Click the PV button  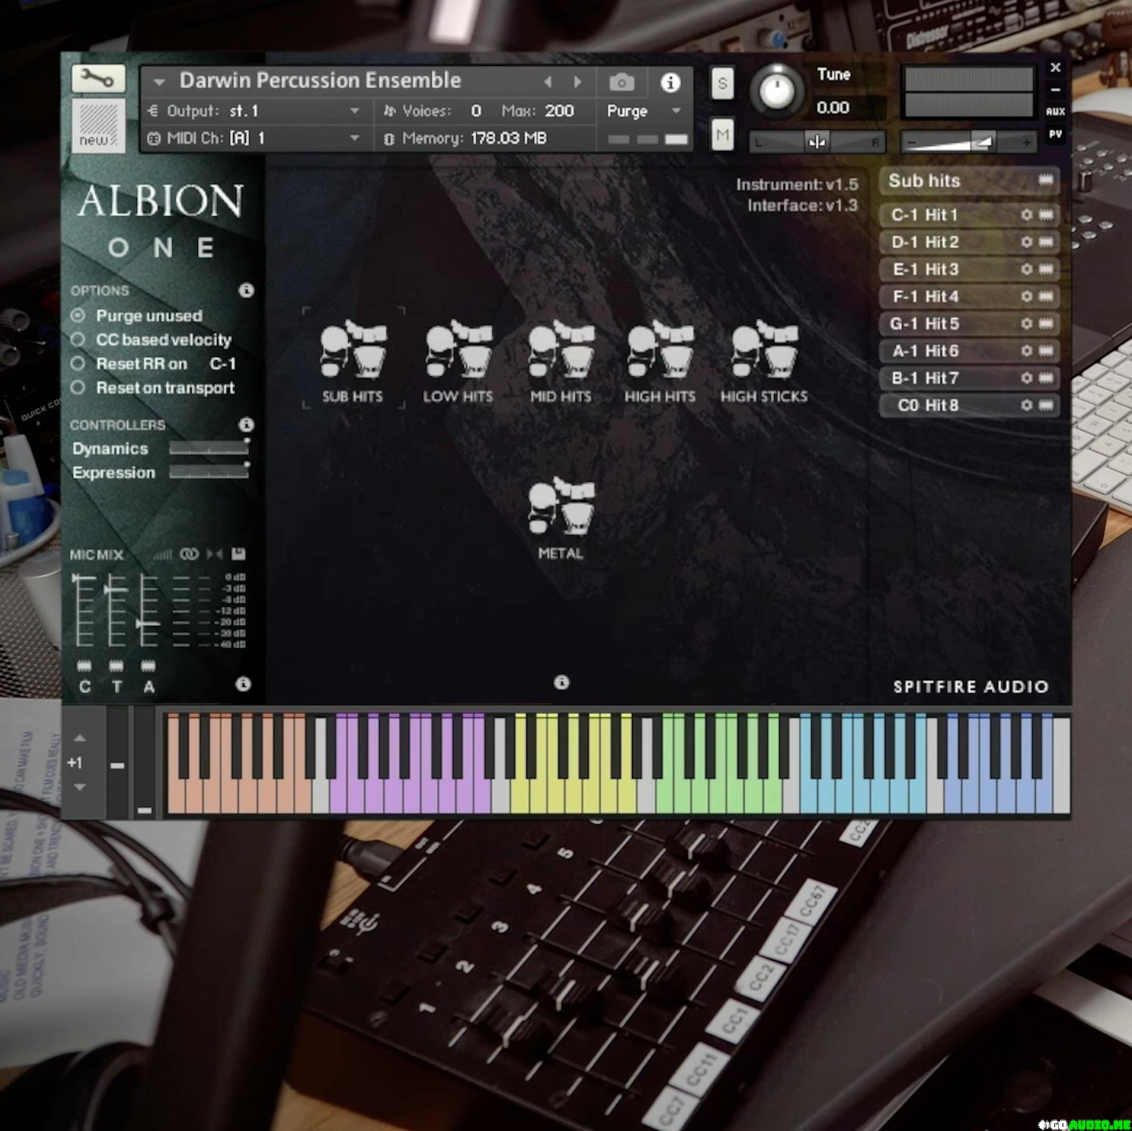pyautogui.click(x=1055, y=134)
